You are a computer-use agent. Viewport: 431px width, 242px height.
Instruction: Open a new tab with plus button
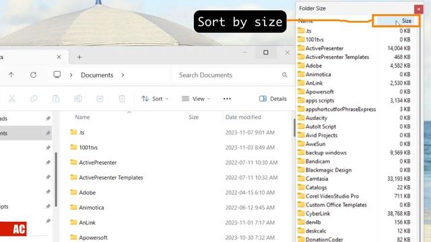point(79,57)
